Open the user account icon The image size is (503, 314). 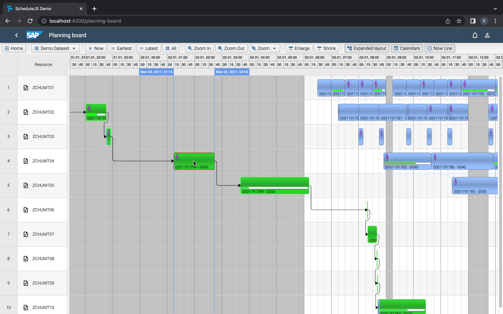(x=487, y=35)
